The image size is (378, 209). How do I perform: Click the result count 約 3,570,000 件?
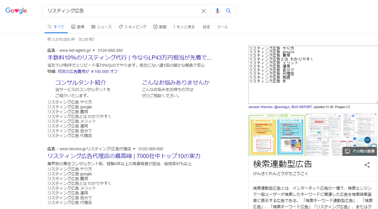pyautogui.click(x=61, y=39)
